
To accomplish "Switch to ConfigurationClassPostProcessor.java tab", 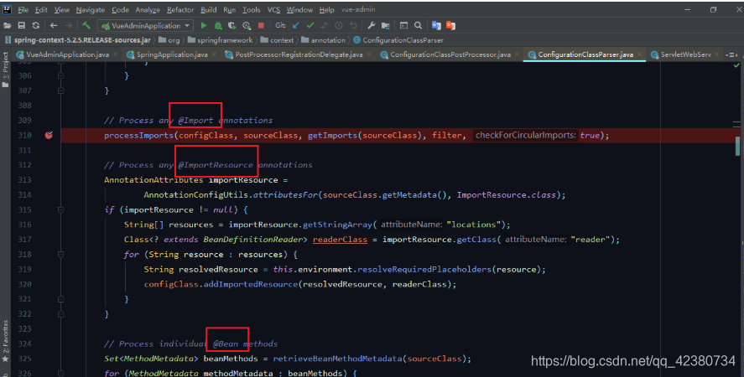I will pos(450,54).
